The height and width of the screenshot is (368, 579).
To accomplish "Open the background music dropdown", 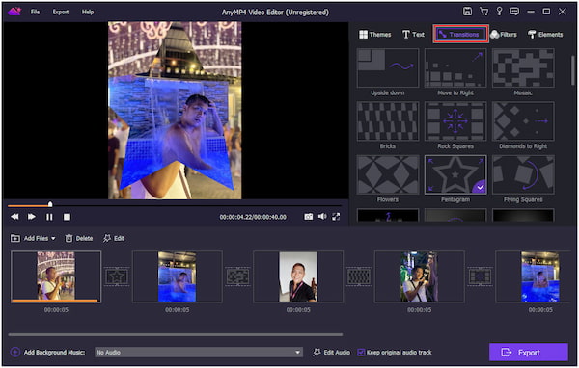I will (x=199, y=353).
